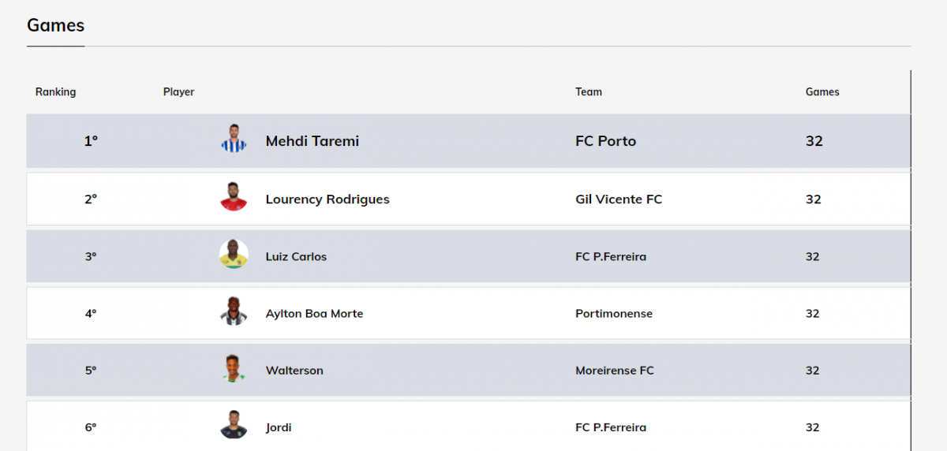The width and height of the screenshot is (947, 451).
Task: Click the FC Porto team name
Action: point(605,141)
